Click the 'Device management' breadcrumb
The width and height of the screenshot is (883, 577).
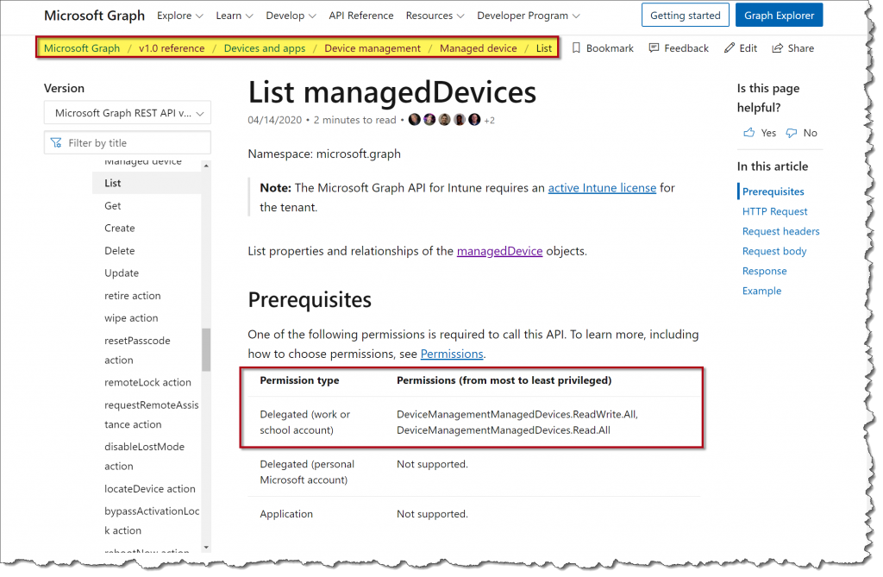[x=373, y=48]
